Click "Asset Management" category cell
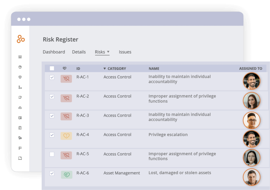 pos(122,173)
